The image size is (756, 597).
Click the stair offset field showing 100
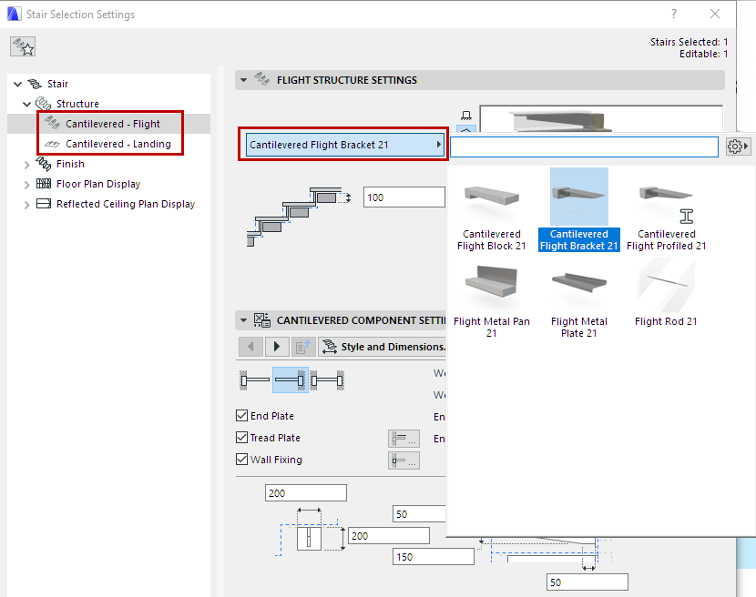tap(404, 197)
